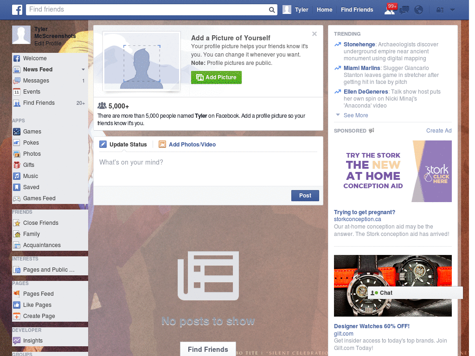
Task: Click the Like Pages thumbs-up icon
Action: [17, 305]
